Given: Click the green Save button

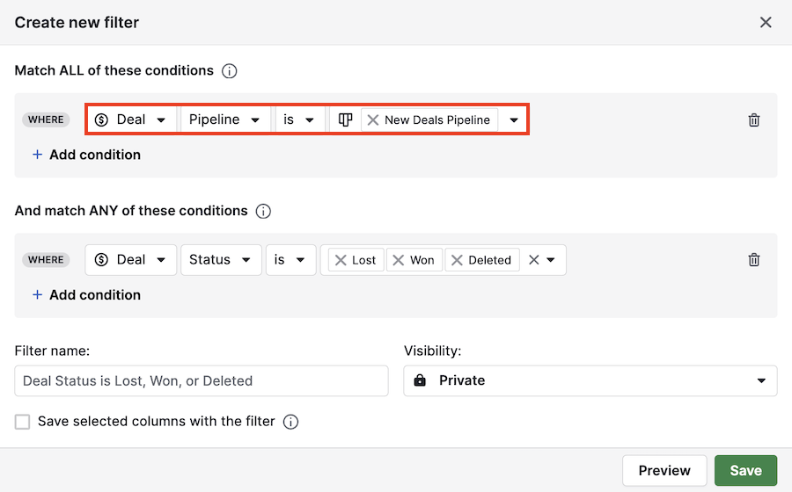Looking at the screenshot, I should [744, 471].
